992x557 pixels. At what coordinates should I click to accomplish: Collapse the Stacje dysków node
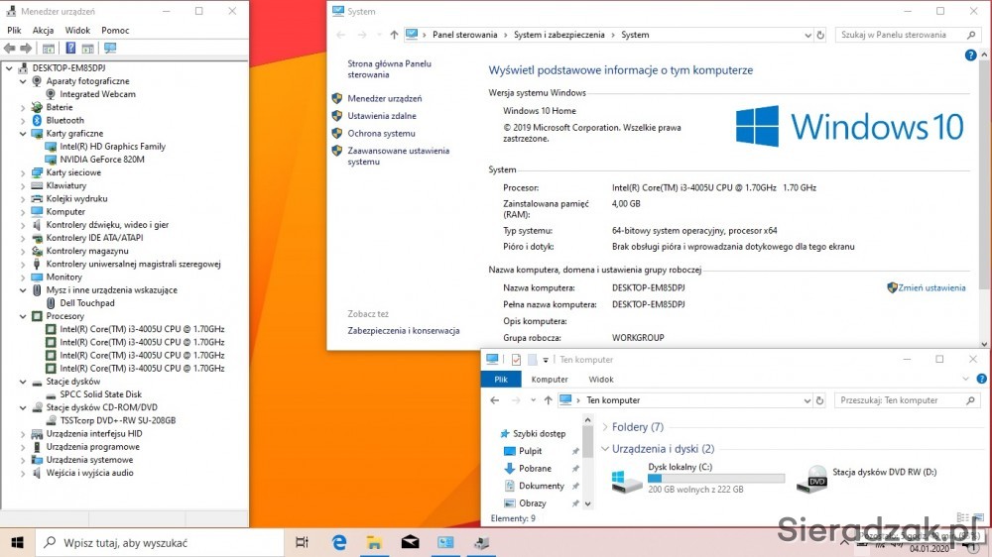(x=23, y=382)
